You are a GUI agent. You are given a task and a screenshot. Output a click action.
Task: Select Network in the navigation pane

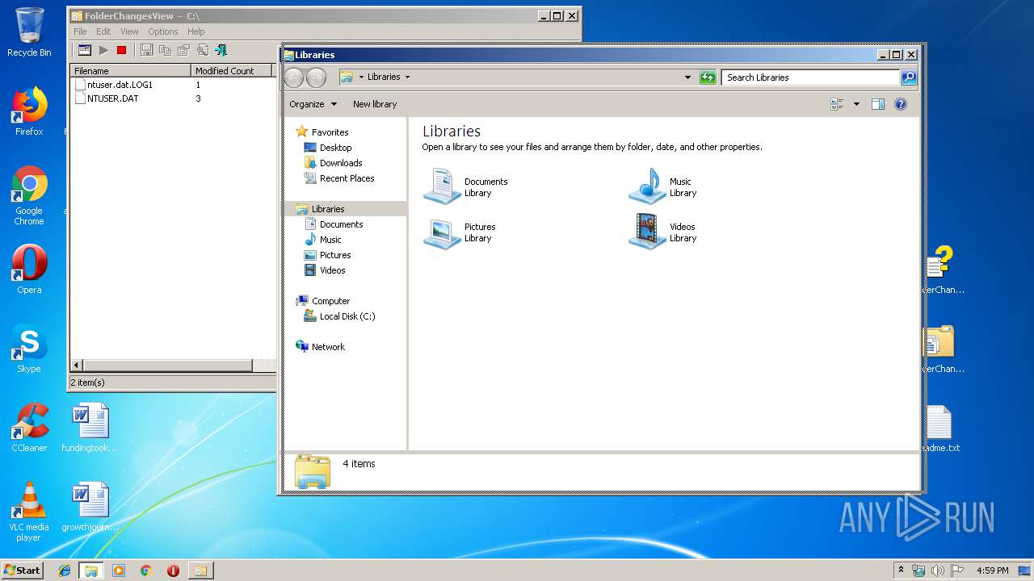[321, 347]
